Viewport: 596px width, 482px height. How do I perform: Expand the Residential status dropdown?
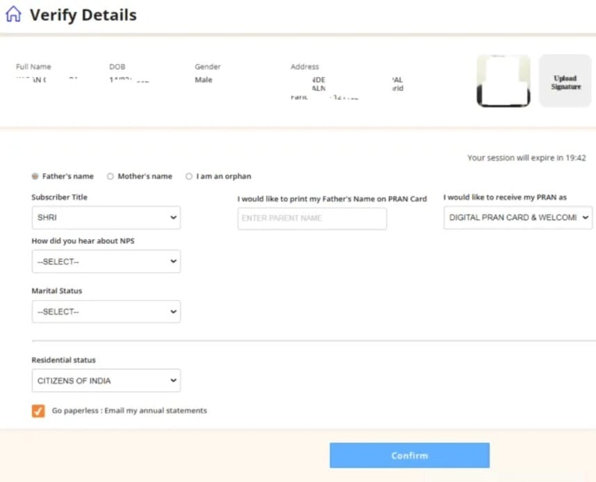[106, 381]
